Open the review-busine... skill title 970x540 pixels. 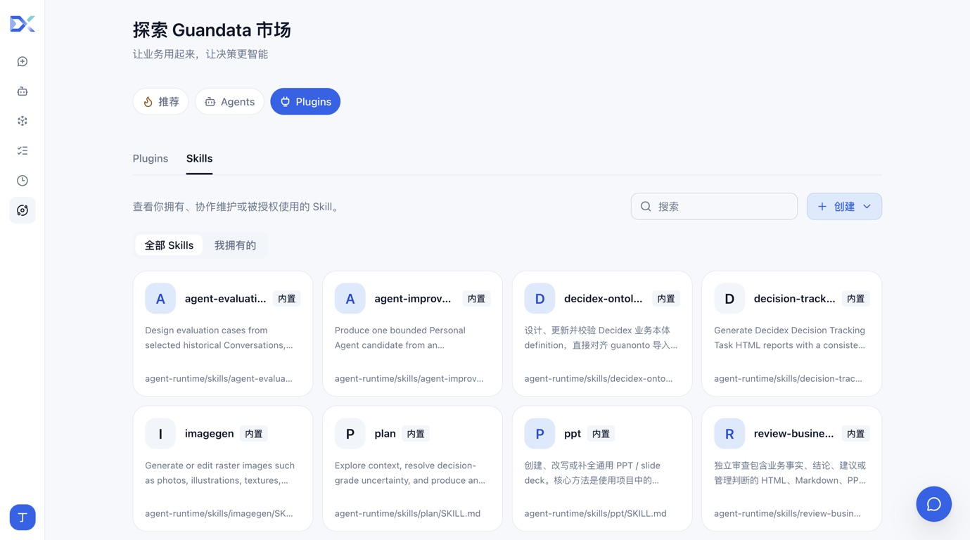point(793,434)
